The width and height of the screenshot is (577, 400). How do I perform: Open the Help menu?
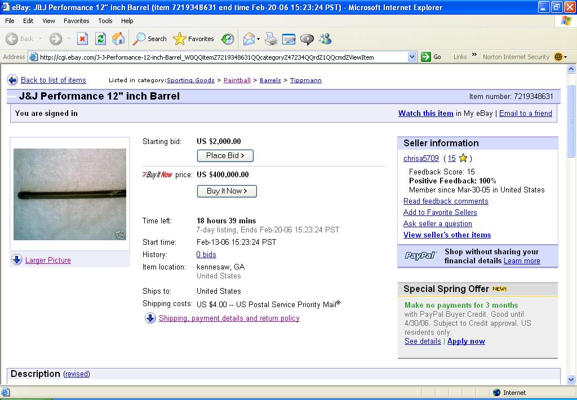(127, 21)
